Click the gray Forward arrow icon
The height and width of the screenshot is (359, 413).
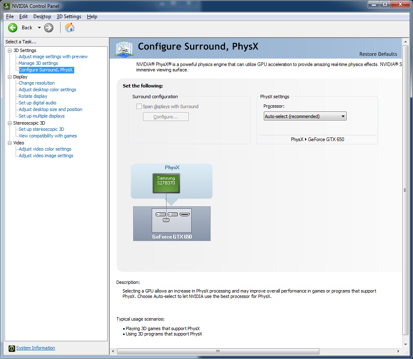49,28
